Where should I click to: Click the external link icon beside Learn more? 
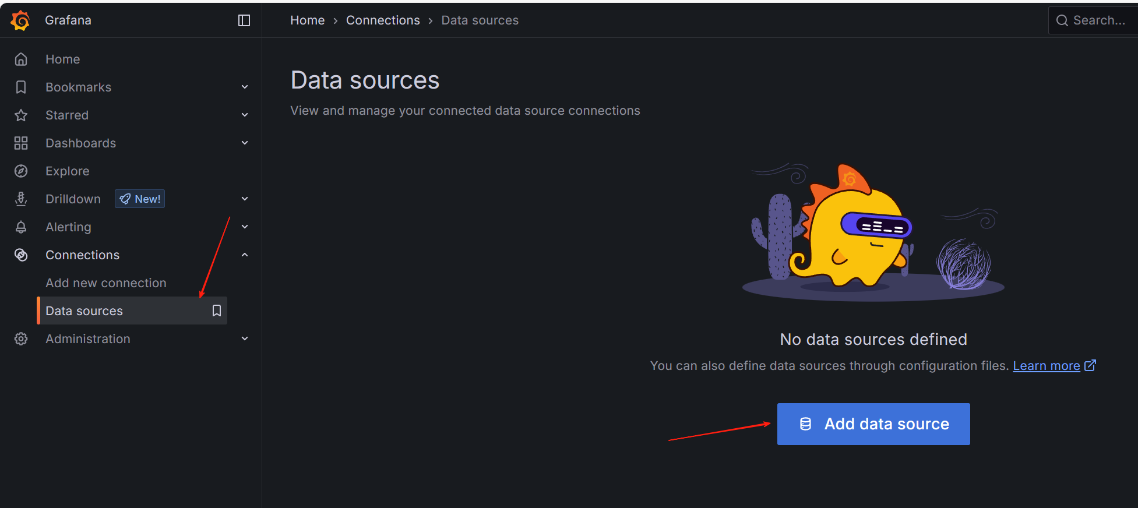pyautogui.click(x=1090, y=365)
